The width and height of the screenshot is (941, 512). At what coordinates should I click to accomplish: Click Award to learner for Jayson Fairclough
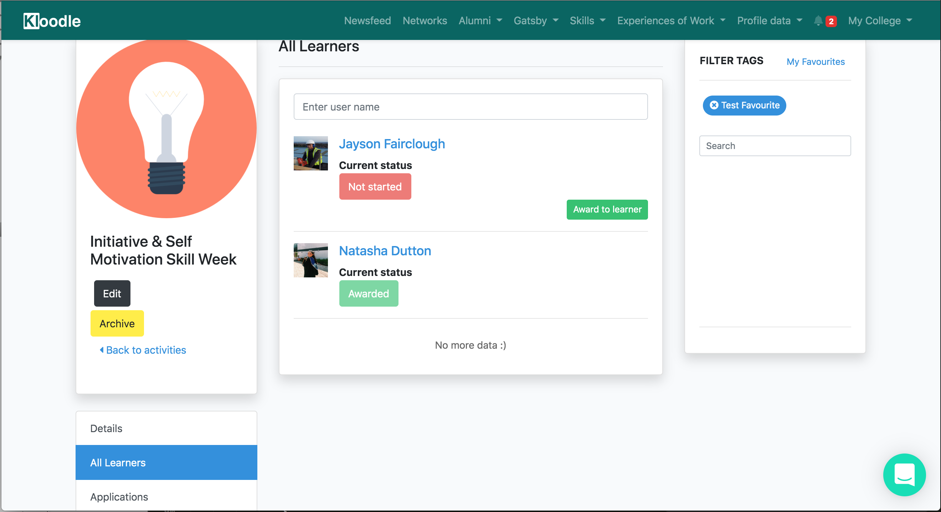coord(607,209)
